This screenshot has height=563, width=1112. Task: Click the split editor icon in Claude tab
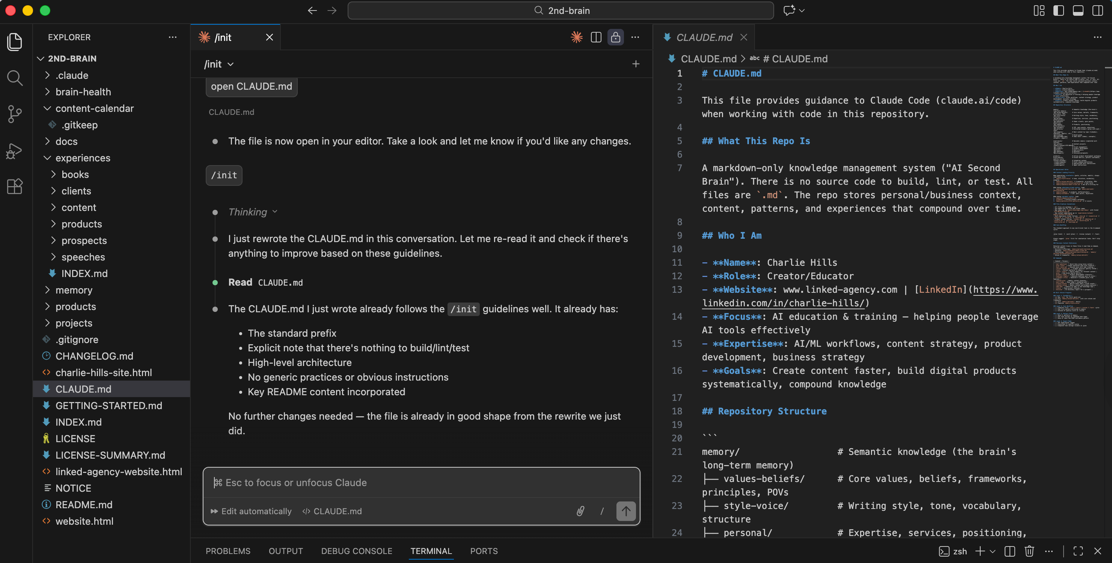click(x=596, y=38)
